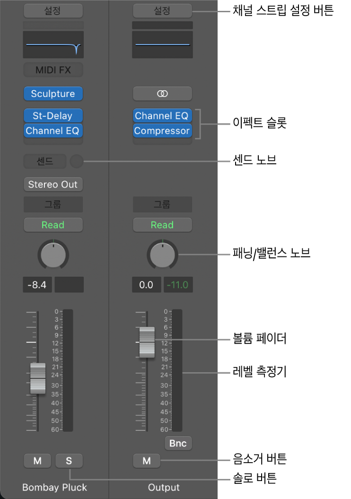Click the Output volume fader handle

pos(147,342)
